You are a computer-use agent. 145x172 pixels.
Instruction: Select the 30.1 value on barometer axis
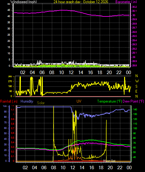[134, 11]
